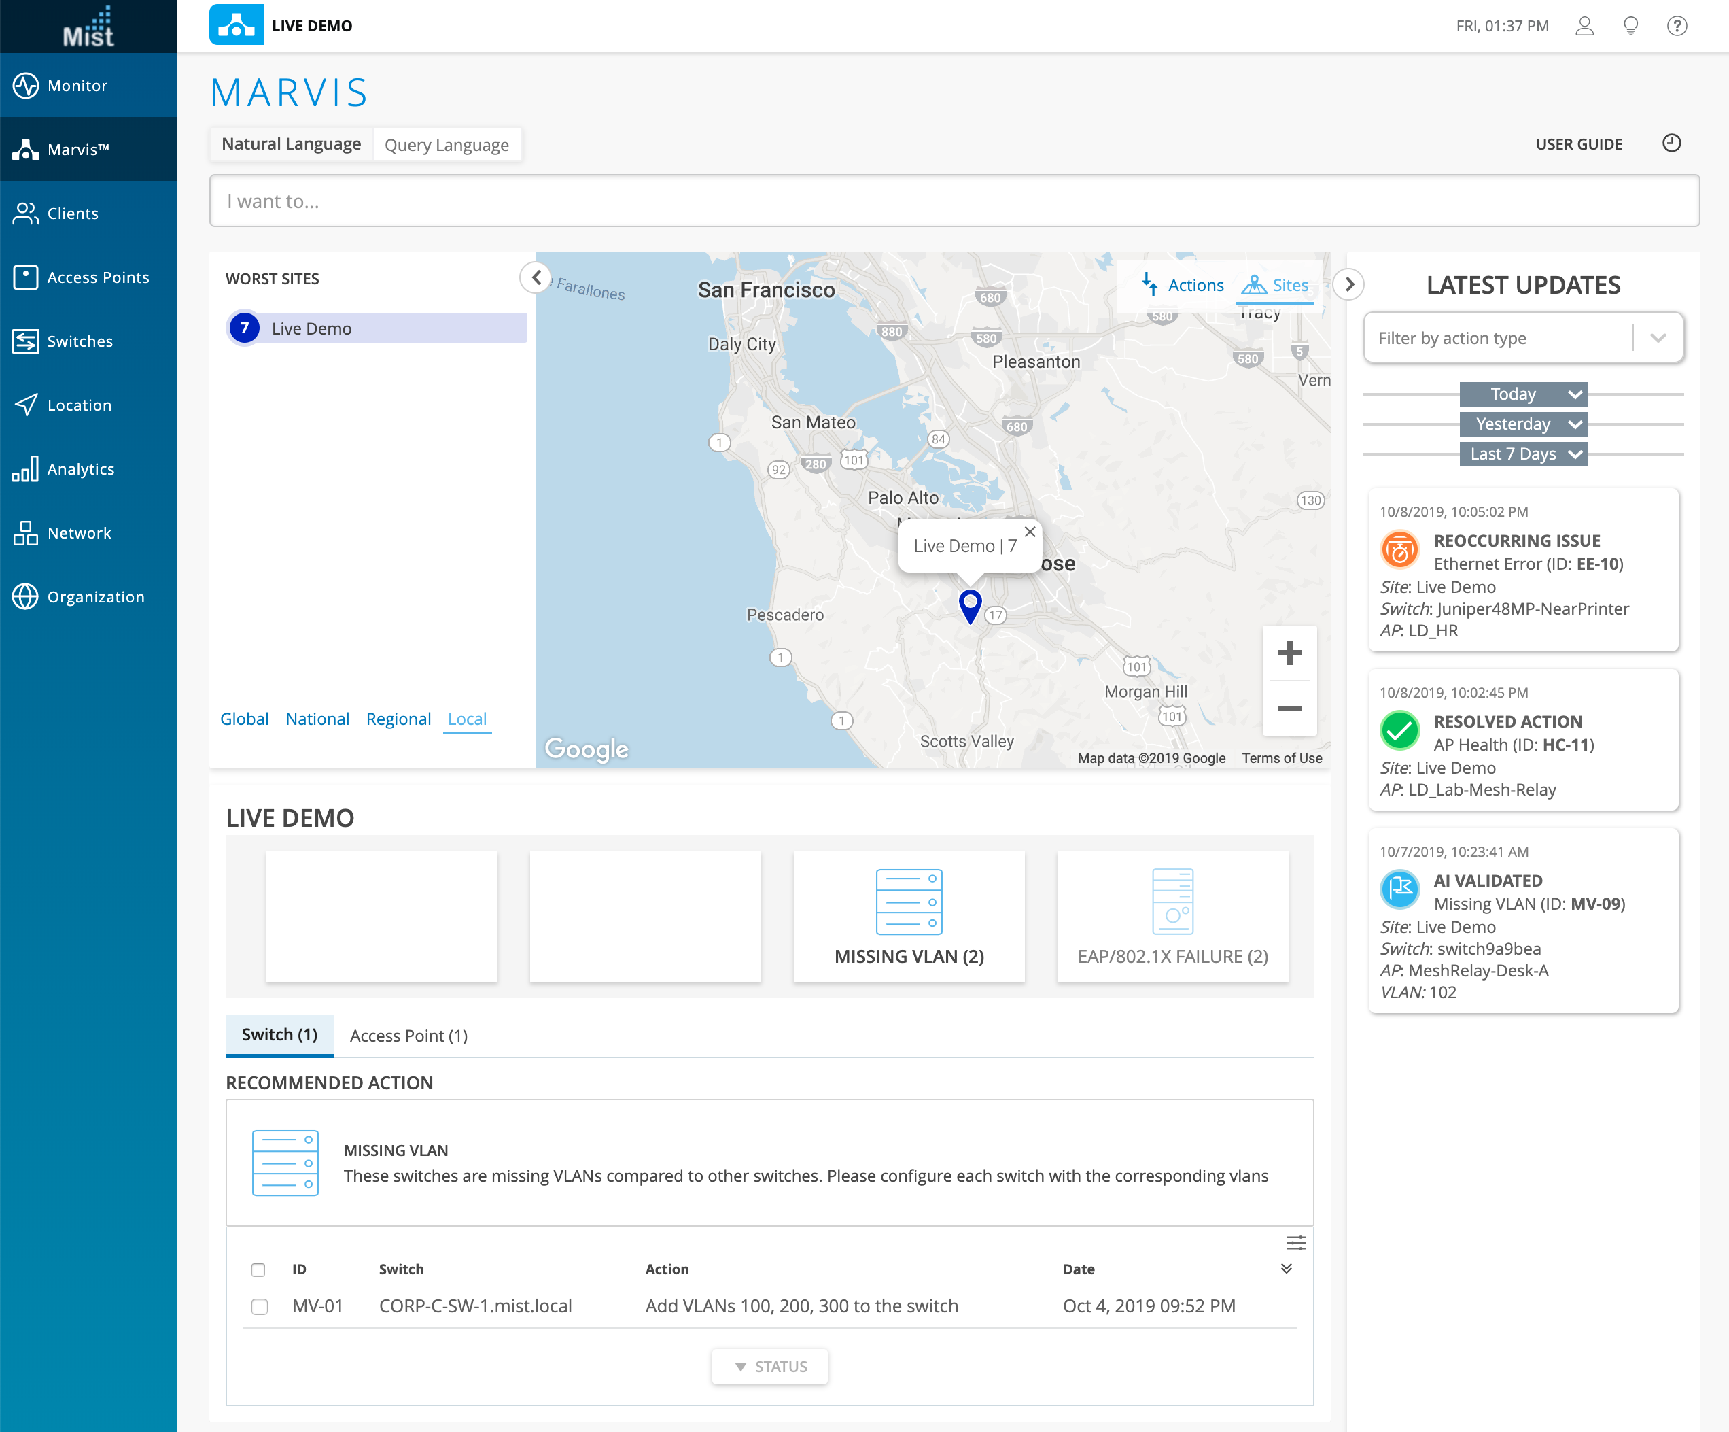Viewport: 1729px width, 1432px height.
Task: Click the table settings sliders icon
Action: point(1296,1242)
